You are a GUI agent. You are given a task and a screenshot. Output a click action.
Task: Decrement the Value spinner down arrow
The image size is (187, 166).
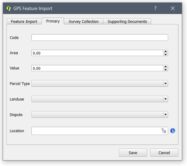165,70
